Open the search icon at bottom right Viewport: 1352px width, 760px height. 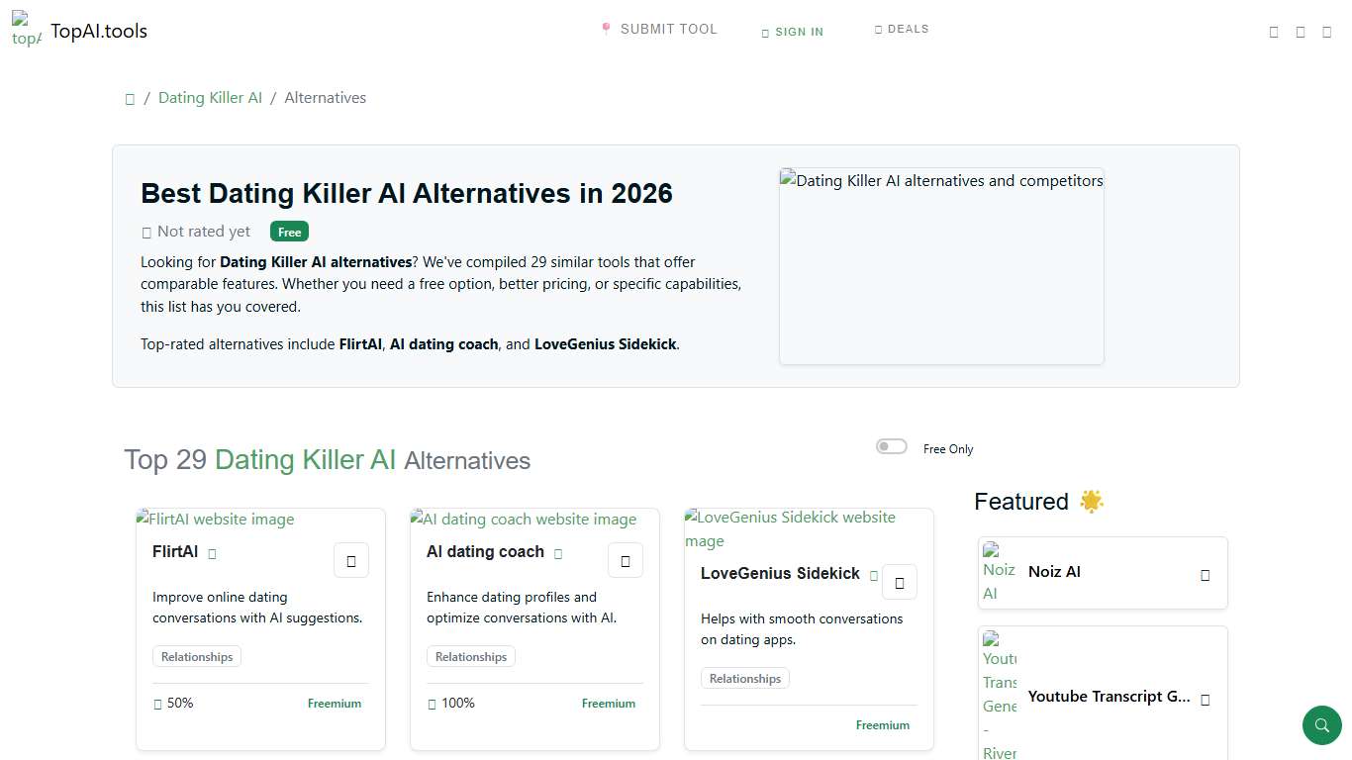tap(1321, 724)
